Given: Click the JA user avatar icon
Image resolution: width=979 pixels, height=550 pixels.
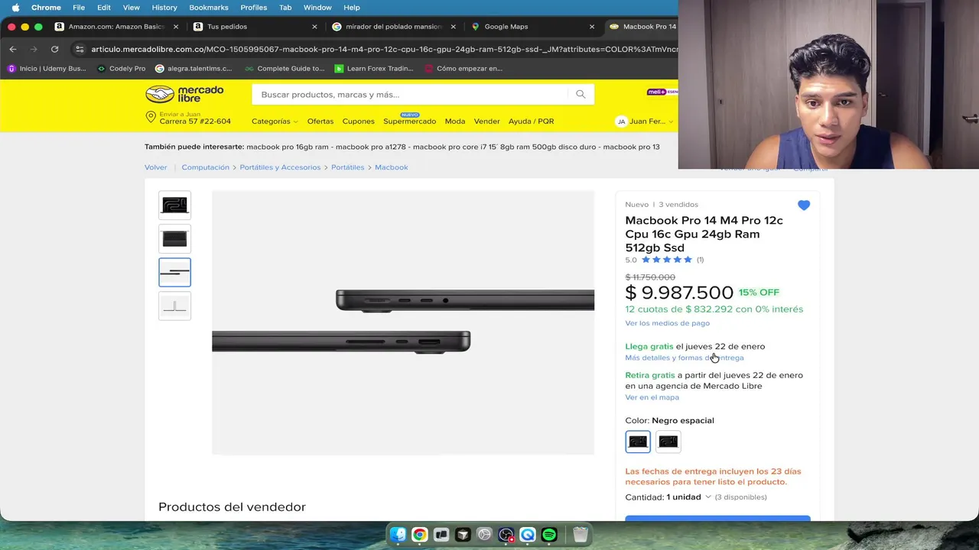Looking at the screenshot, I should click(x=621, y=121).
